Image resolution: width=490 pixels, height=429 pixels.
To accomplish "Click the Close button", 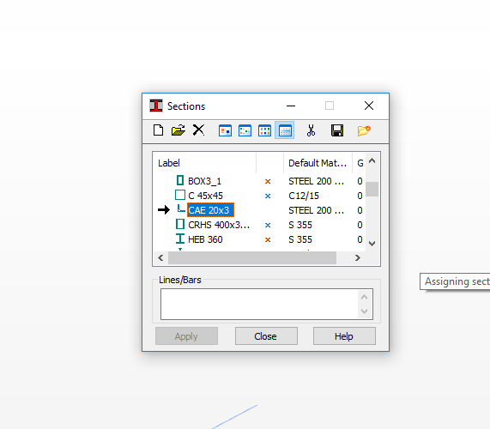I will pyautogui.click(x=266, y=336).
